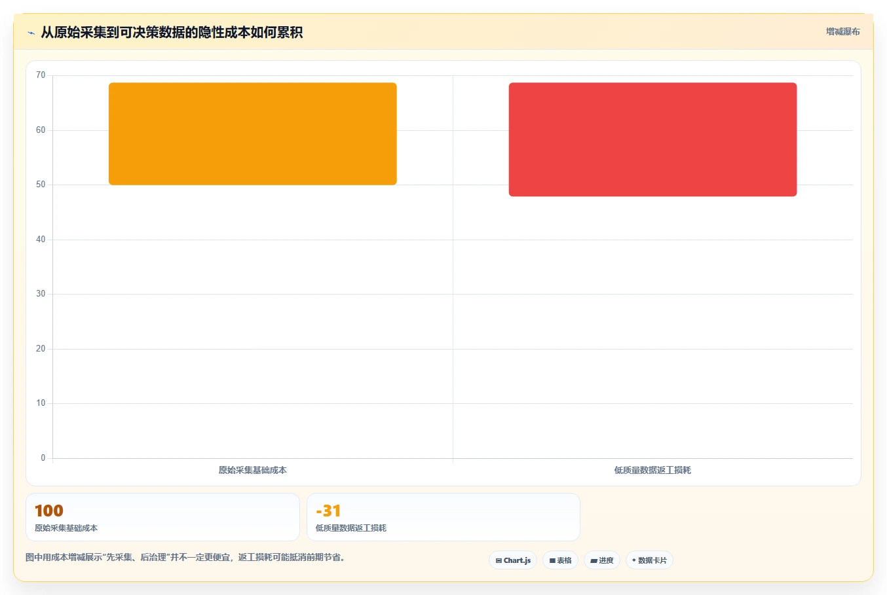Open the card showing value -31
This screenshot has height=595, width=887.
(x=443, y=517)
